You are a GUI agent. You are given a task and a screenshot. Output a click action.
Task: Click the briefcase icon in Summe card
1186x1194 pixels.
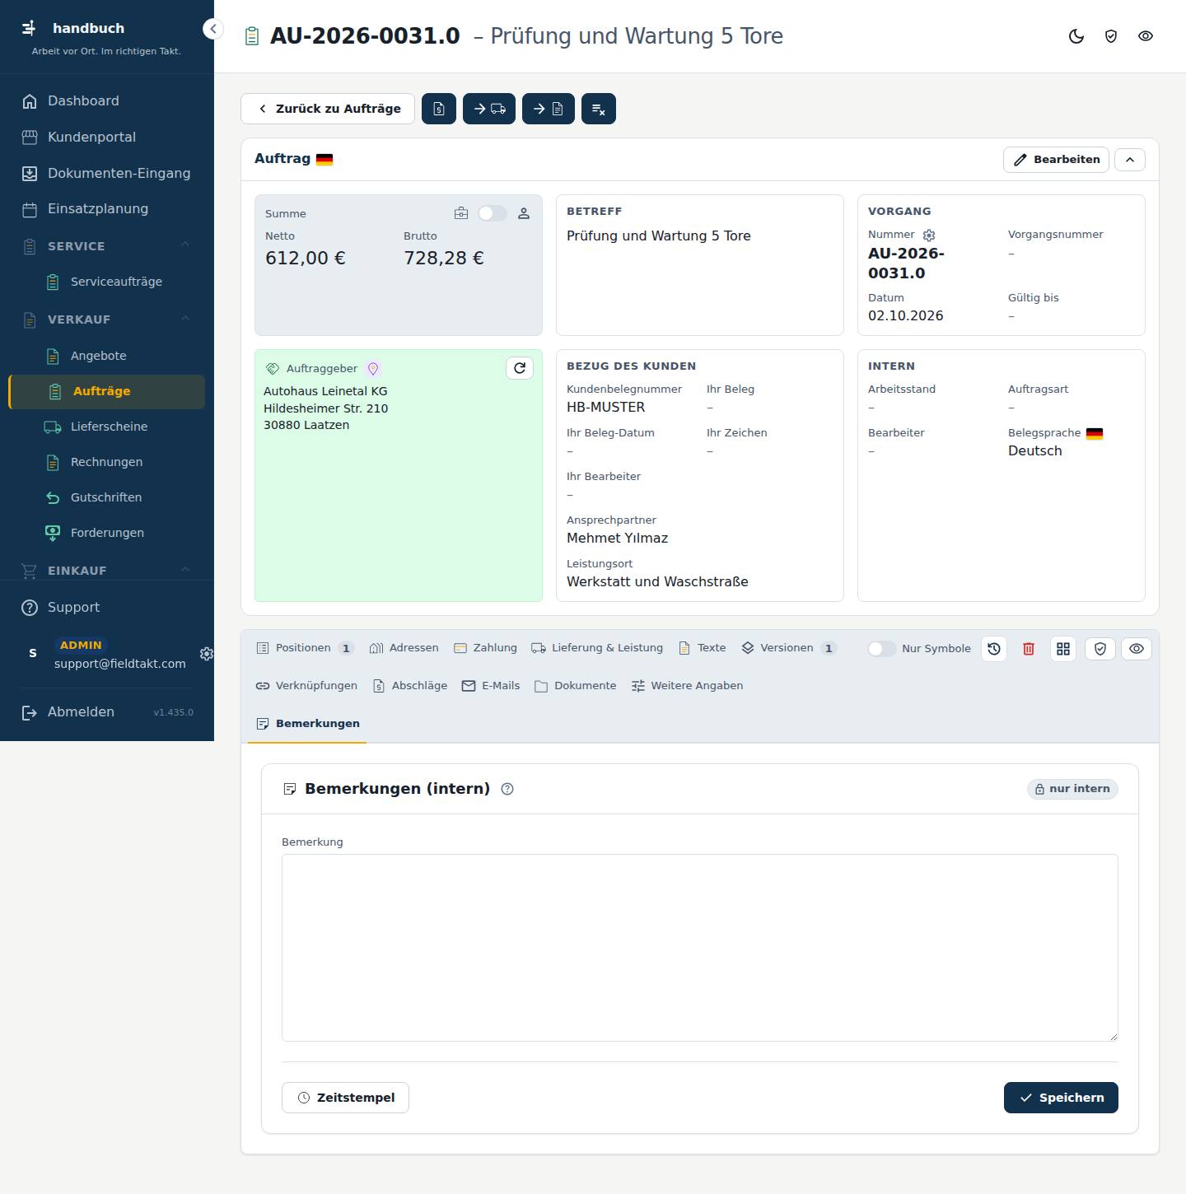point(461,213)
